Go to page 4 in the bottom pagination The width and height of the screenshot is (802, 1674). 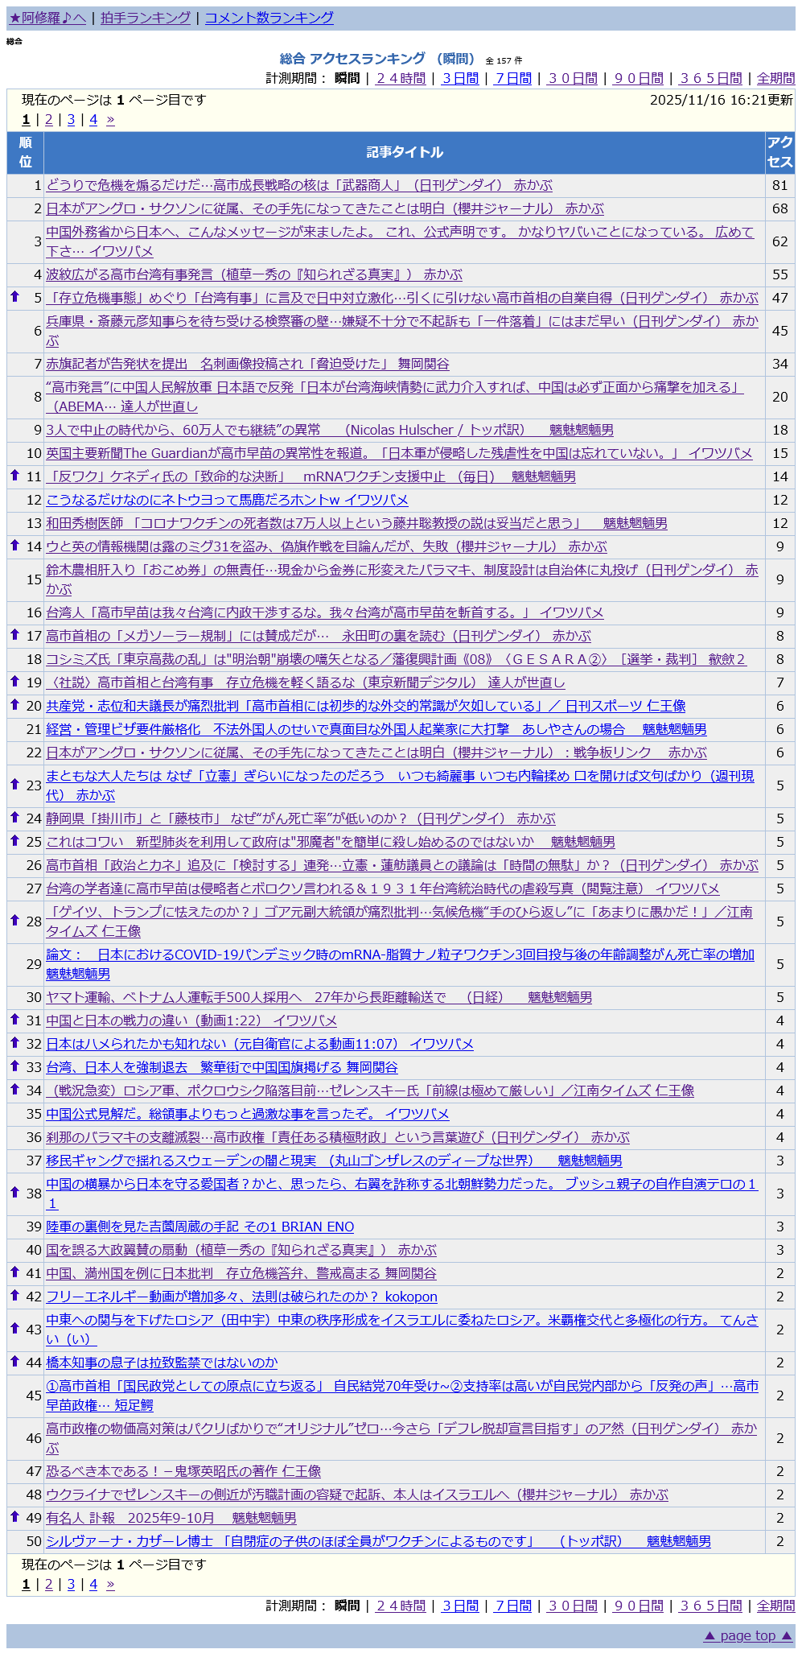[93, 1584]
